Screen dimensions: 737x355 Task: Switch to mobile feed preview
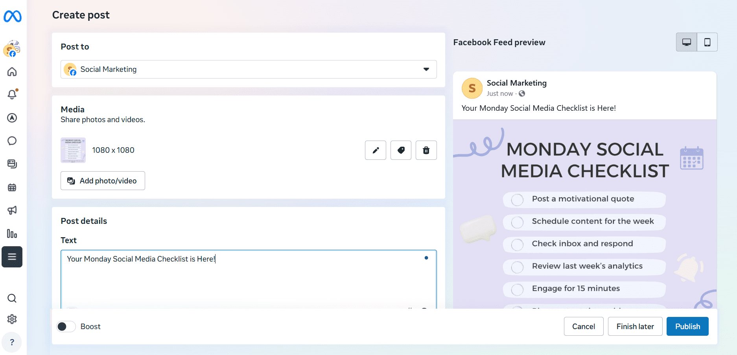pos(707,42)
